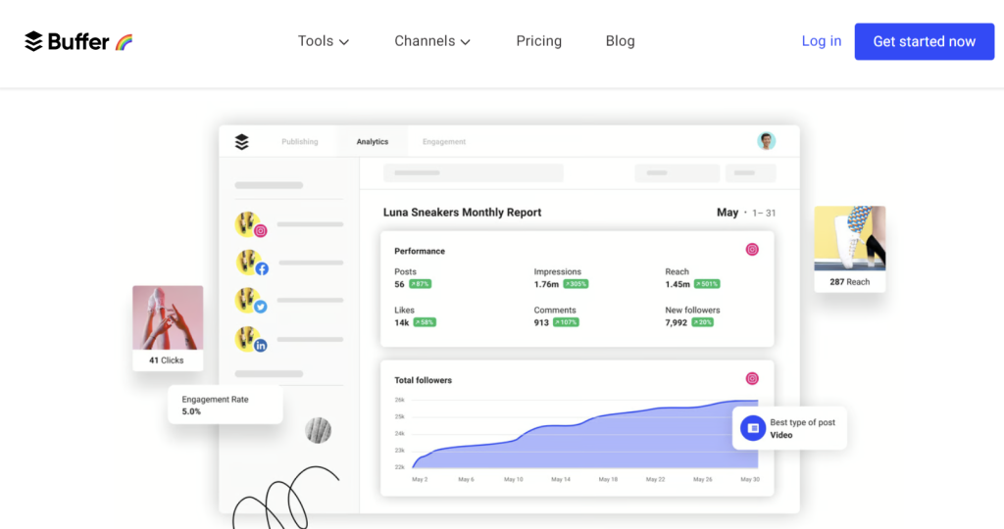The height and width of the screenshot is (529, 1004).
Task: Expand the Channels dropdown menu
Action: coord(432,41)
